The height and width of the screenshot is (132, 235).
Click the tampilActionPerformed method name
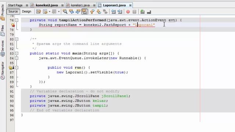click(82, 20)
